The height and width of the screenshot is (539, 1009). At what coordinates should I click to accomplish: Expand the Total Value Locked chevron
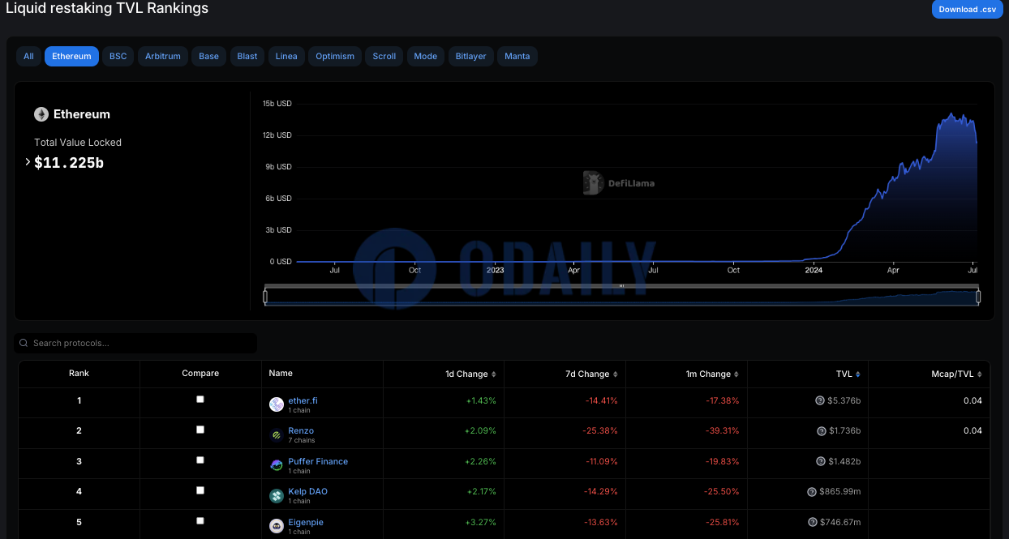point(28,162)
